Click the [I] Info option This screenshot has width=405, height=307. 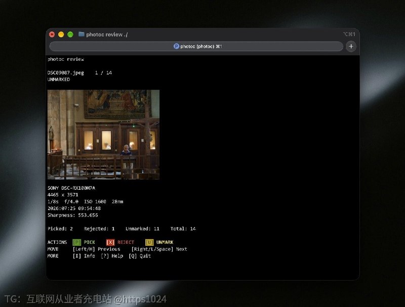pos(84,256)
